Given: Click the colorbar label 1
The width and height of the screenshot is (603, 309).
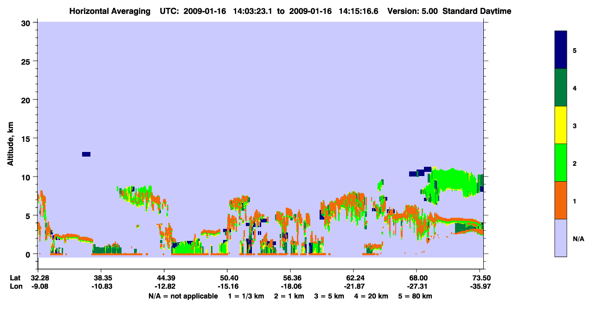Looking at the screenshot, I should (575, 201).
